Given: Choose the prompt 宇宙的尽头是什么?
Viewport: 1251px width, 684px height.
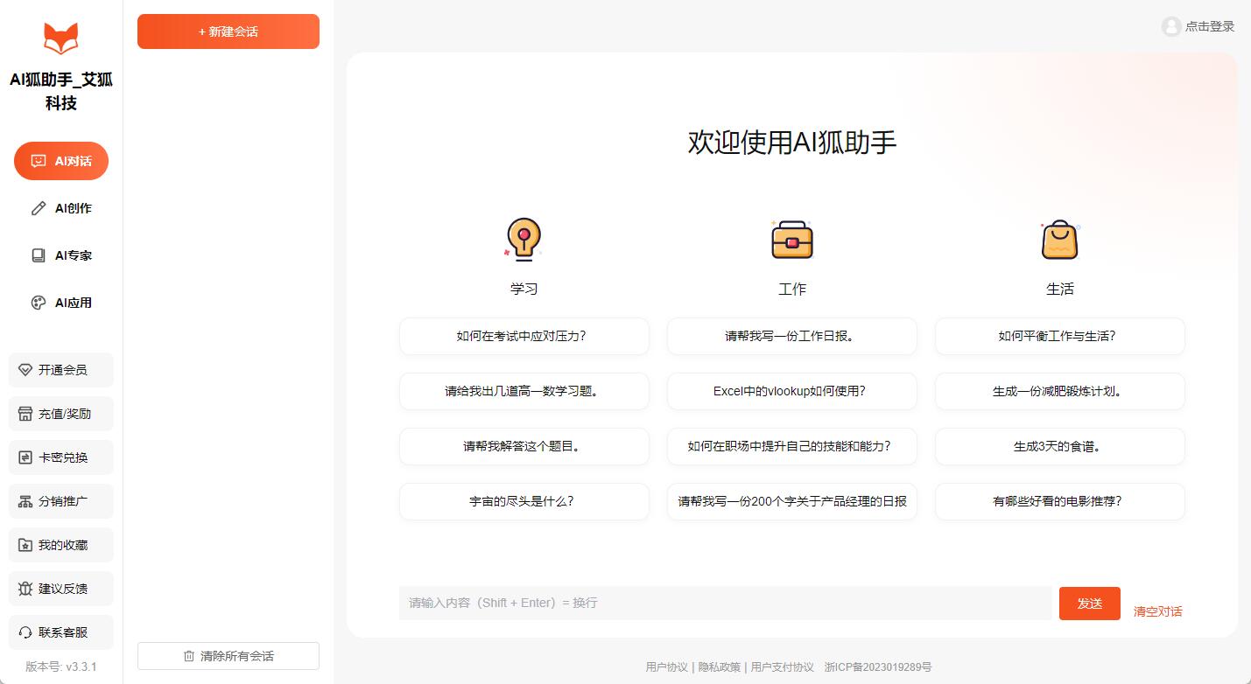Looking at the screenshot, I should click(524, 501).
